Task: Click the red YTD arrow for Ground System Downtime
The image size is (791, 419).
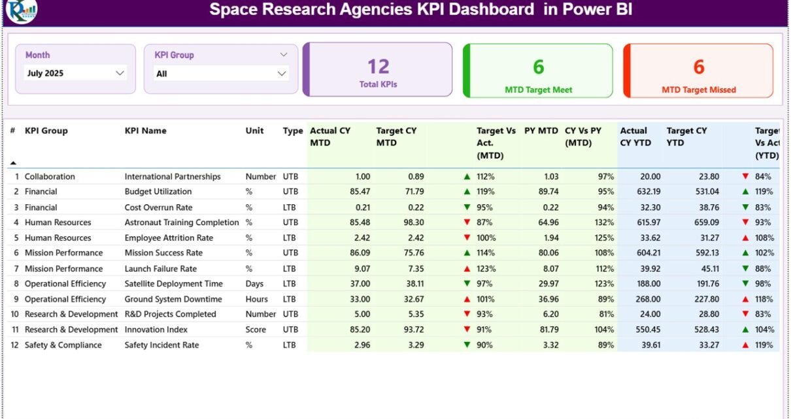Action: pyautogui.click(x=745, y=299)
